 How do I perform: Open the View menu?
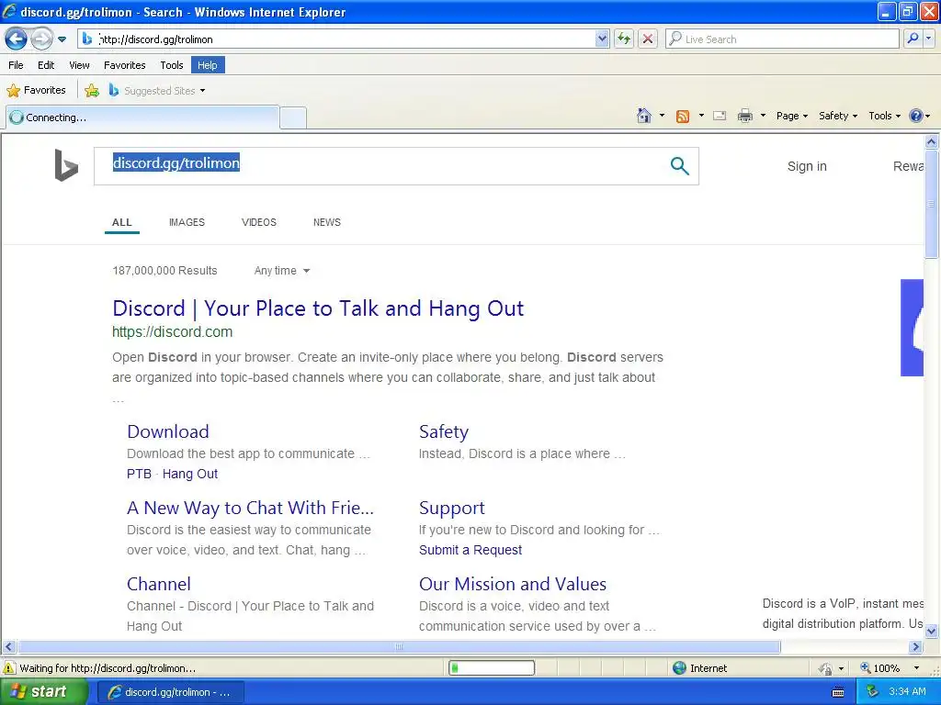(x=79, y=65)
